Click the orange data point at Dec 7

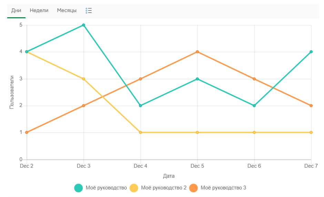(311, 106)
